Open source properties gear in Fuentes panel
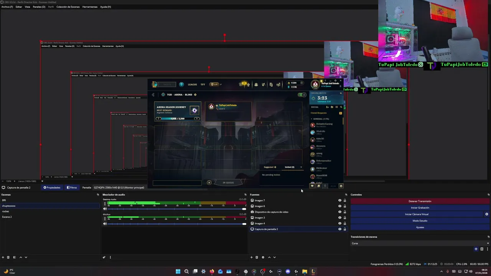 tap(263, 257)
